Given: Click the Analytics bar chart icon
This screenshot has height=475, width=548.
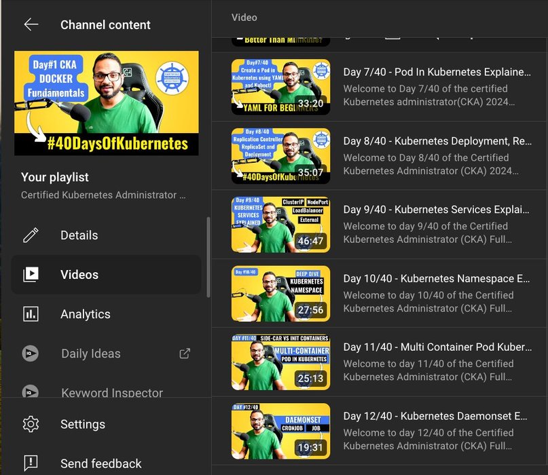Looking at the screenshot, I should click(31, 314).
